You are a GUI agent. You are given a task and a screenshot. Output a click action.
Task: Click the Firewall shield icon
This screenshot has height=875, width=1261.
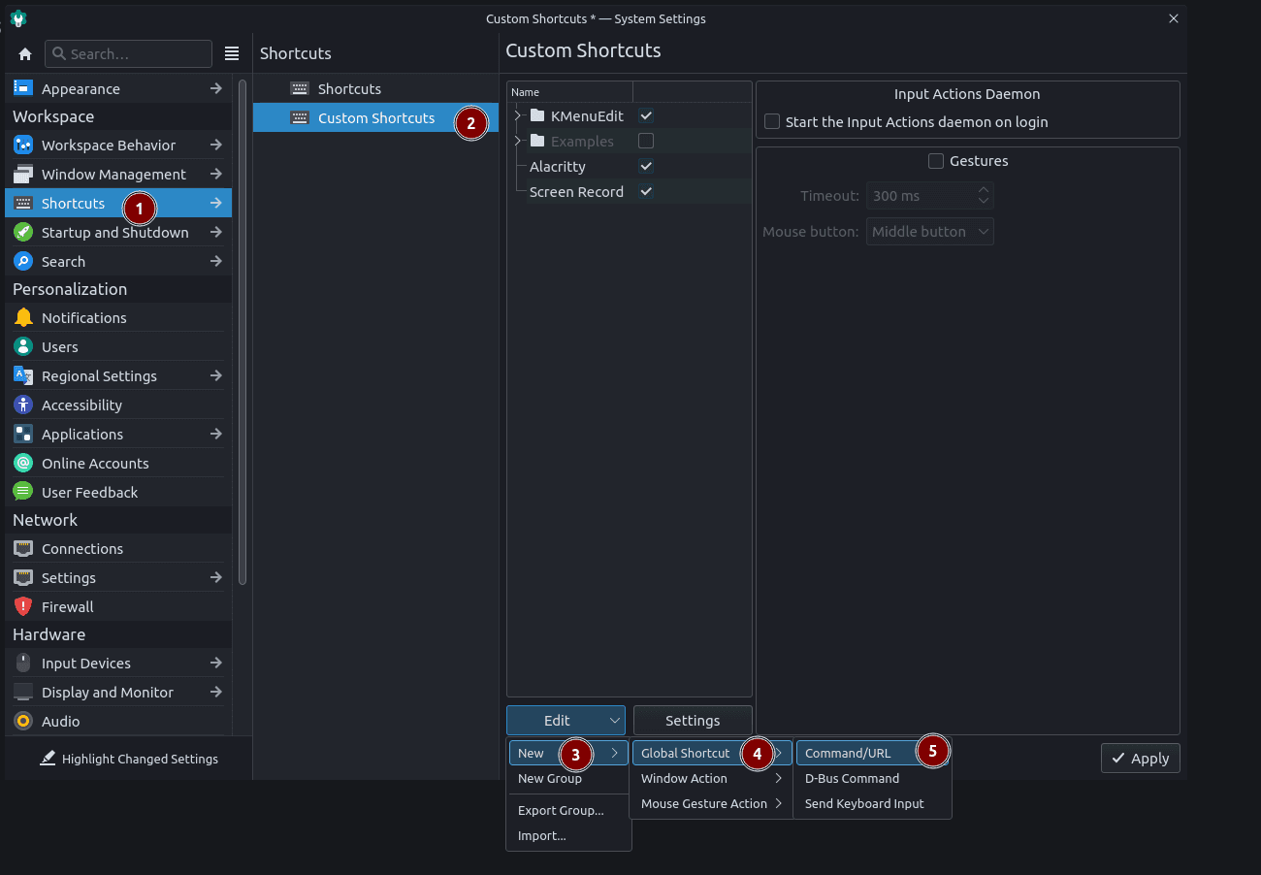point(23,606)
